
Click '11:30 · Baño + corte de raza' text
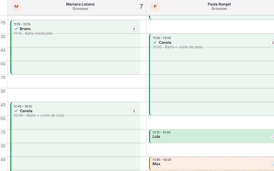[x=177, y=47]
